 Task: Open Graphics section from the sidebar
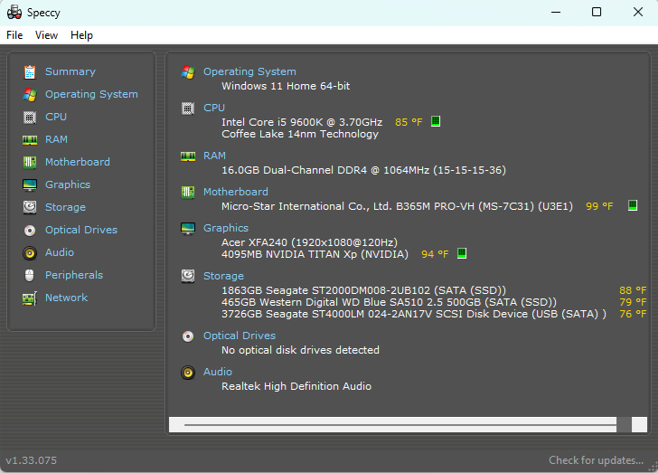[x=68, y=184]
